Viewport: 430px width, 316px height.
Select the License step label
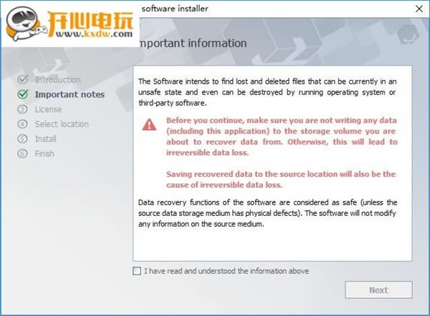(x=48, y=109)
